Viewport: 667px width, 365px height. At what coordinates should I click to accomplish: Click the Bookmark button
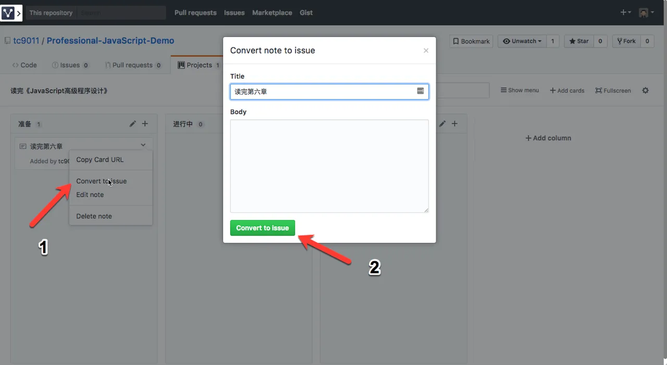471,41
